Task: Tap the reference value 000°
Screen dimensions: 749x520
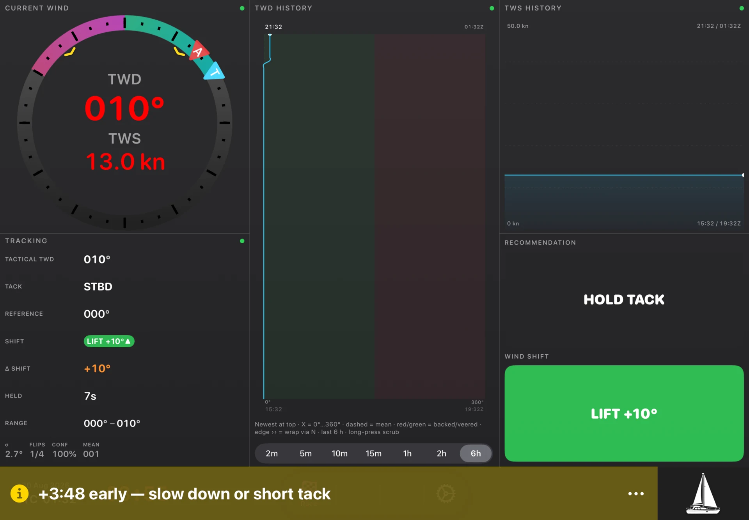Action: [97, 314]
